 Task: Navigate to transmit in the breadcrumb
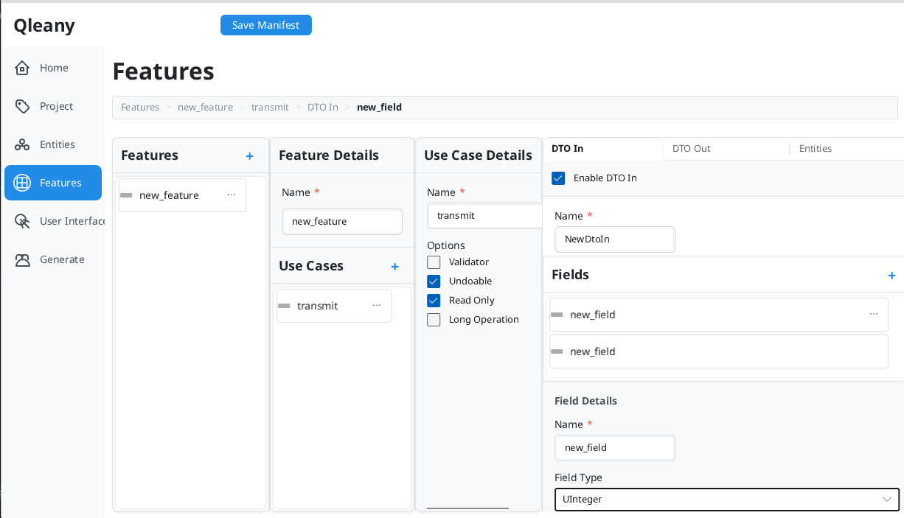(x=270, y=107)
